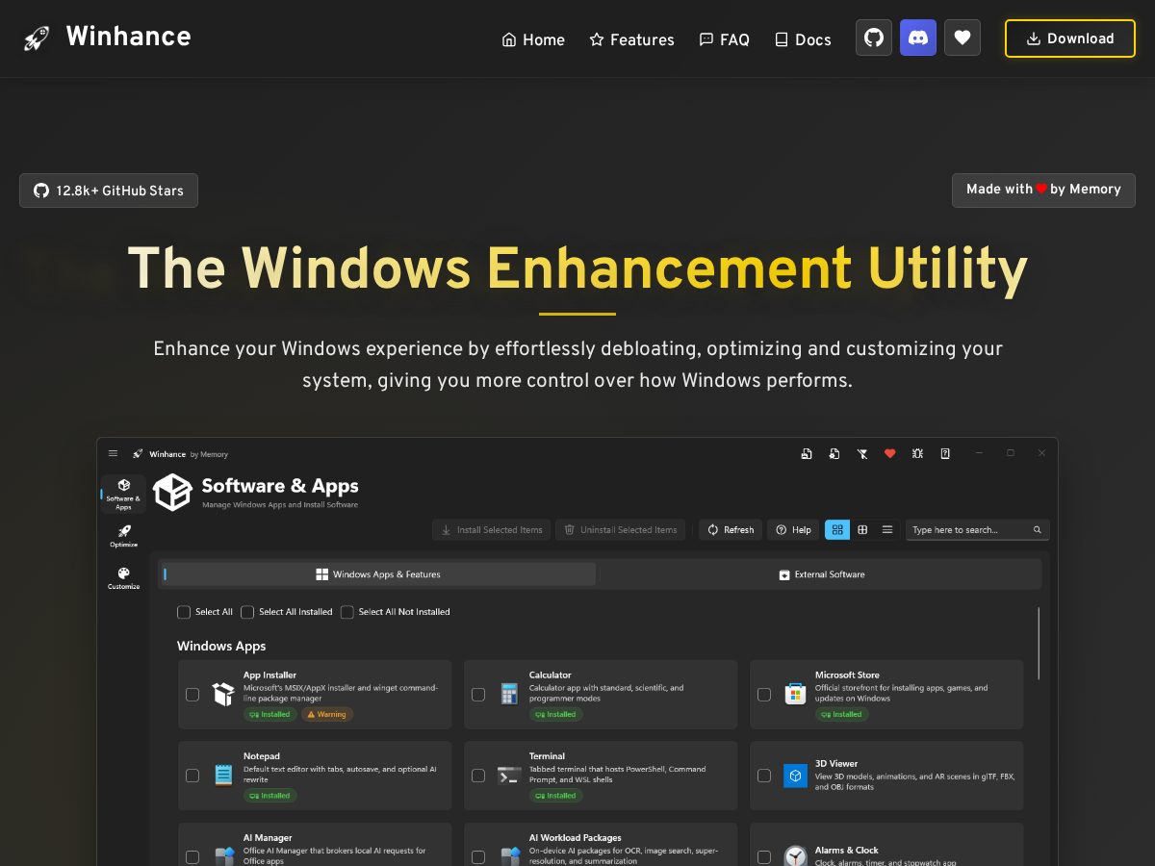Viewport: 1155px width, 866px height.
Task: Check the Select All checkbox
Action: (184, 612)
